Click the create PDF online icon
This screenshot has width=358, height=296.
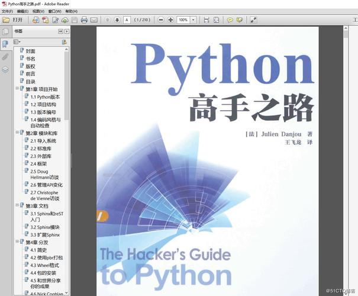(46, 20)
